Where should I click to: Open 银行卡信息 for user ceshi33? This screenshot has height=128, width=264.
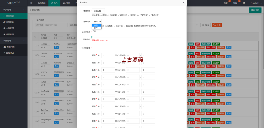(x=205, y=44)
